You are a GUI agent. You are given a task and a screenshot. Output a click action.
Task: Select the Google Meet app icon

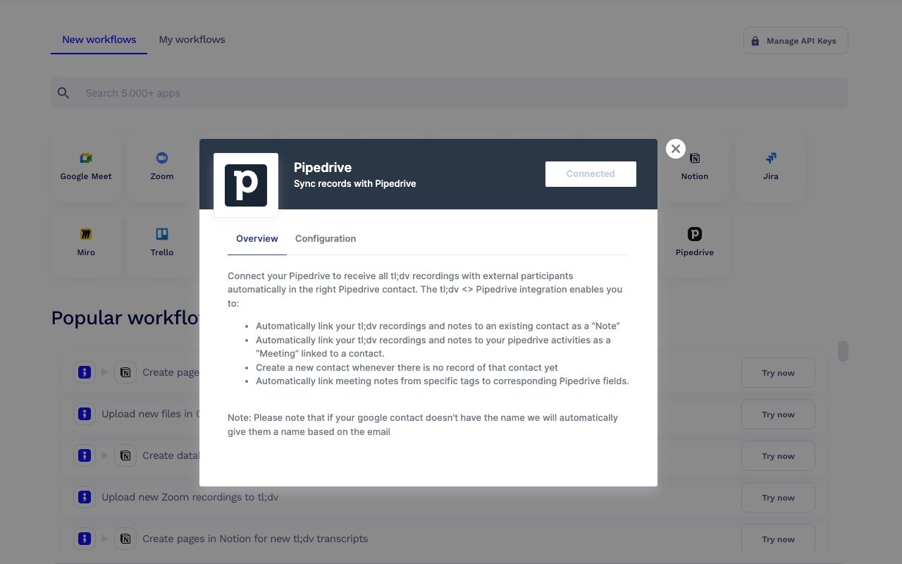click(x=85, y=158)
